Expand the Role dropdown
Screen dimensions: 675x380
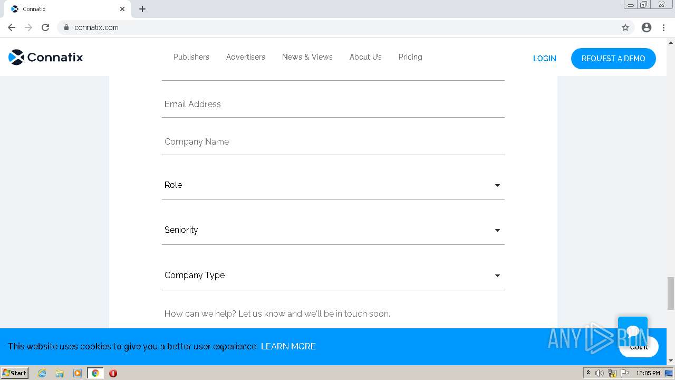[x=333, y=185]
